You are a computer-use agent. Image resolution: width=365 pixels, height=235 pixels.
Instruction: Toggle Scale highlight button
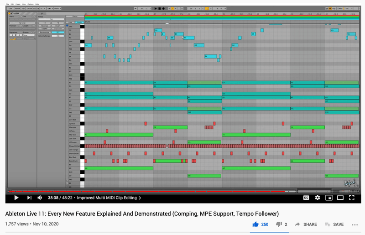pos(79,22)
